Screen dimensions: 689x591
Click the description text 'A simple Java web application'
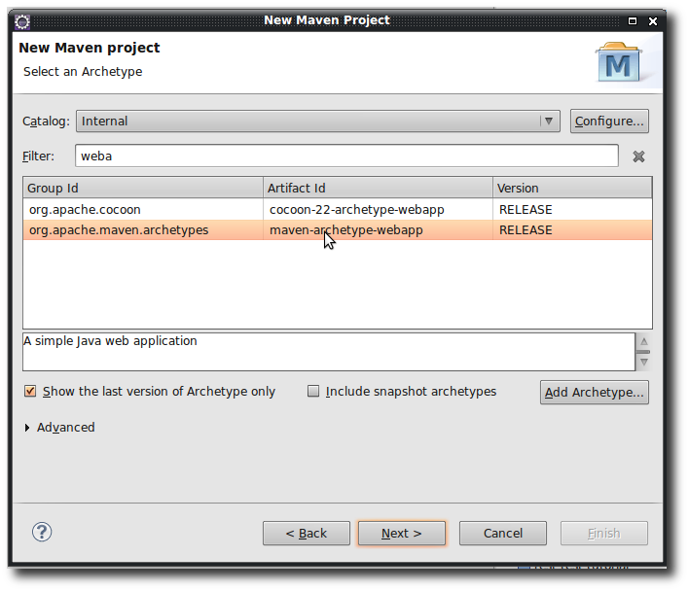[x=110, y=341]
